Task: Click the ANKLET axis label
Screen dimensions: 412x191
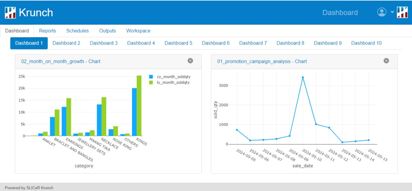Action: click(49, 142)
